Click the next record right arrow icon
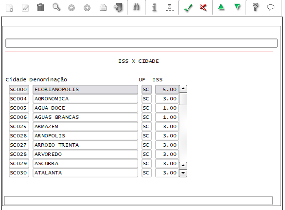Image resolution: width=285 pixels, height=210 pixels. click(87, 8)
